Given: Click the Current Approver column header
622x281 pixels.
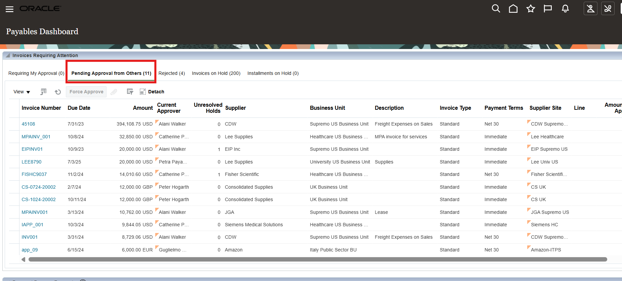Looking at the screenshot, I should pyautogui.click(x=169, y=108).
